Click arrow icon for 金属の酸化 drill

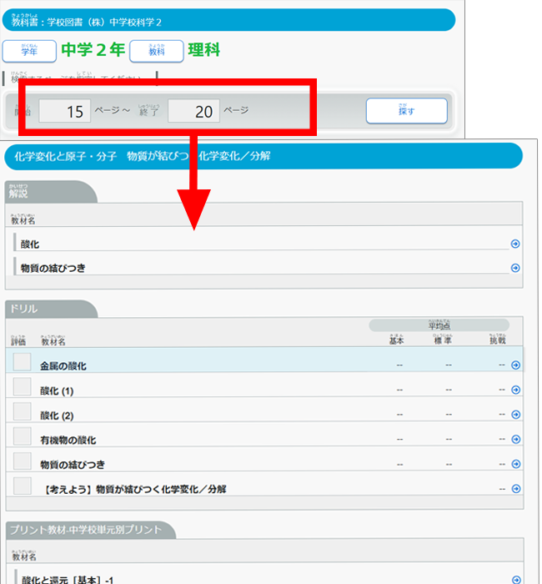tap(515, 365)
